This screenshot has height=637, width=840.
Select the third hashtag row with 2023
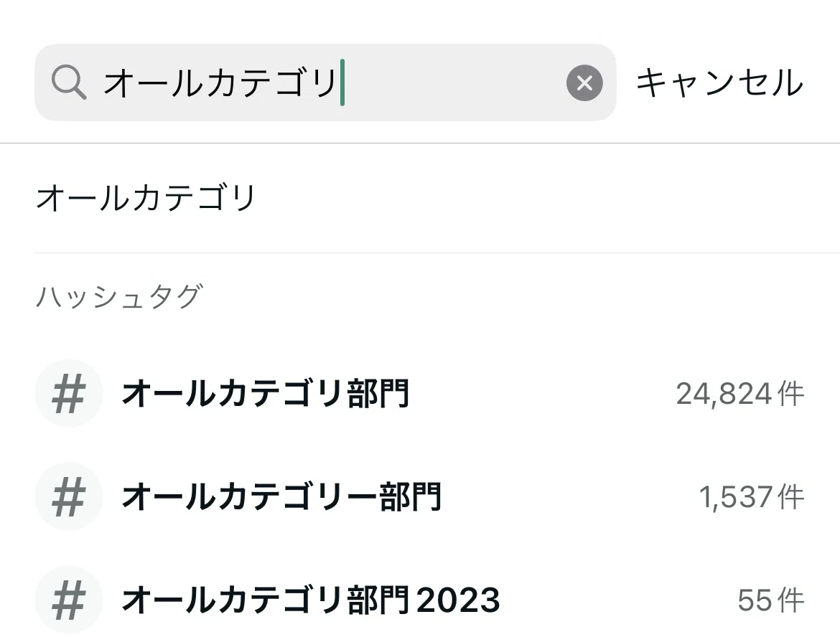[x=420, y=600]
